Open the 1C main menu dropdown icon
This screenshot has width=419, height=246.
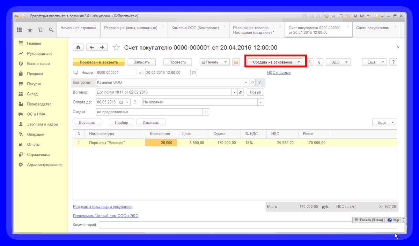(23, 16)
